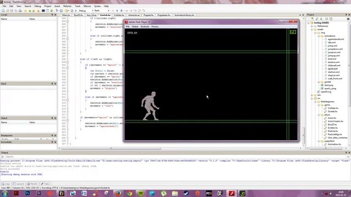Viewport: 351px width, 197px height.
Task: Click the FPS: 61 text in Flash Player
Action: pos(132,33)
